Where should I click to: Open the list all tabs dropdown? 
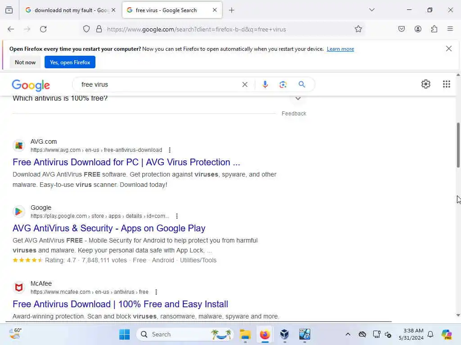(x=371, y=10)
